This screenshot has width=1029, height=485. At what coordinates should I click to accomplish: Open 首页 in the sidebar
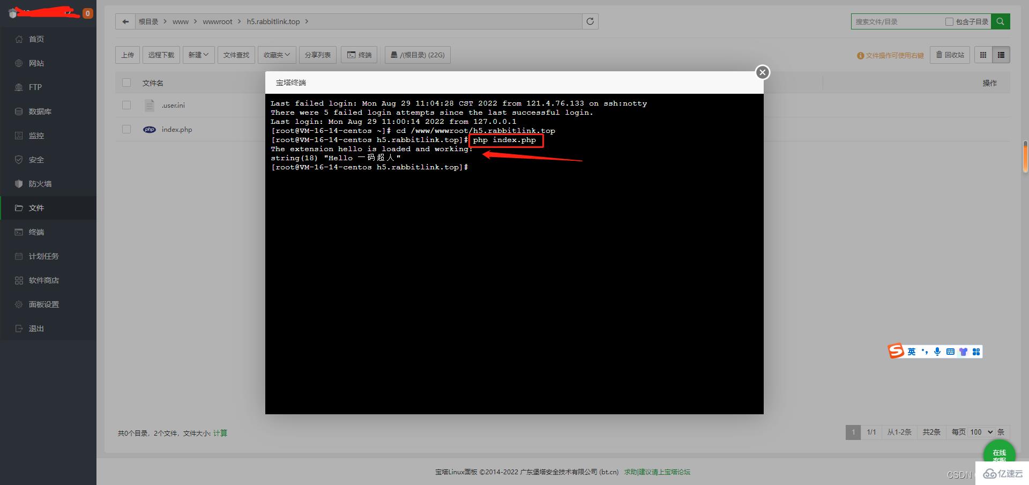(48, 39)
